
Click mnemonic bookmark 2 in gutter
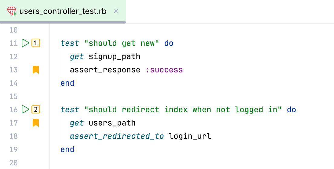(x=36, y=110)
